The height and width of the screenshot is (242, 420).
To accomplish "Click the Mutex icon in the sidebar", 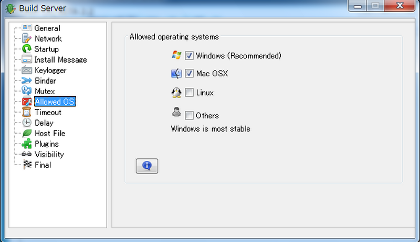I will [x=27, y=92].
